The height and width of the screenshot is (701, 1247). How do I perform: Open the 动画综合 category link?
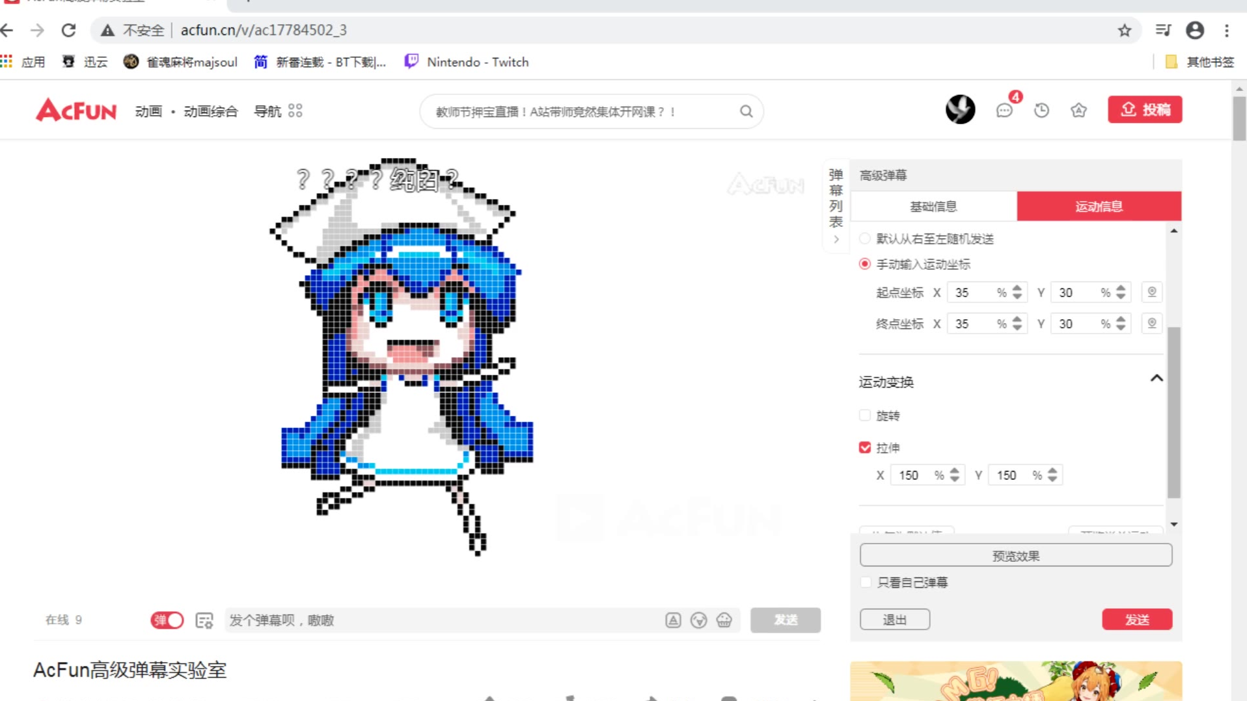click(x=211, y=111)
